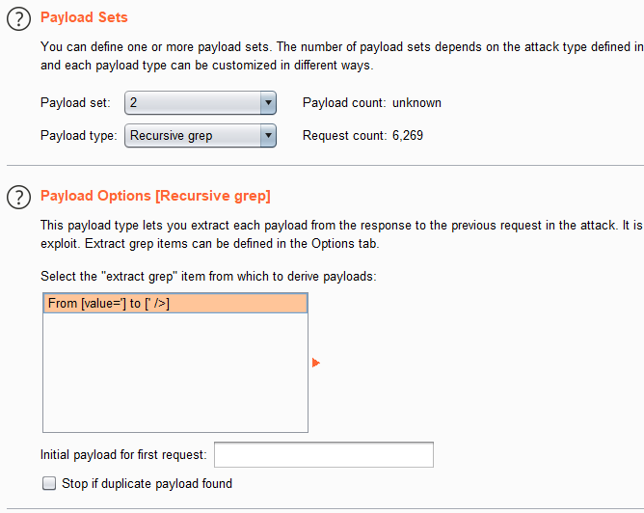Click the "Payload type:" label
Image resolution: width=644 pixels, height=513 pixels.
(x=78, y=136)
